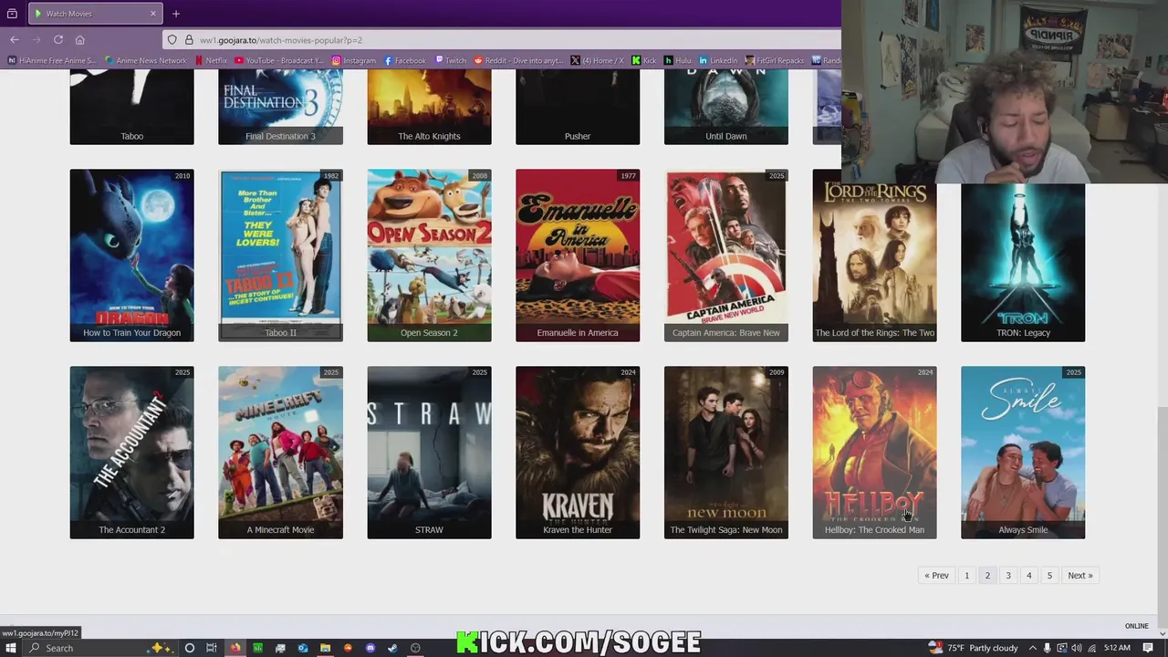Open the Netflix bookmark
The height and width of the screenshot is (657, 1168).
click(x=211, y=60)
